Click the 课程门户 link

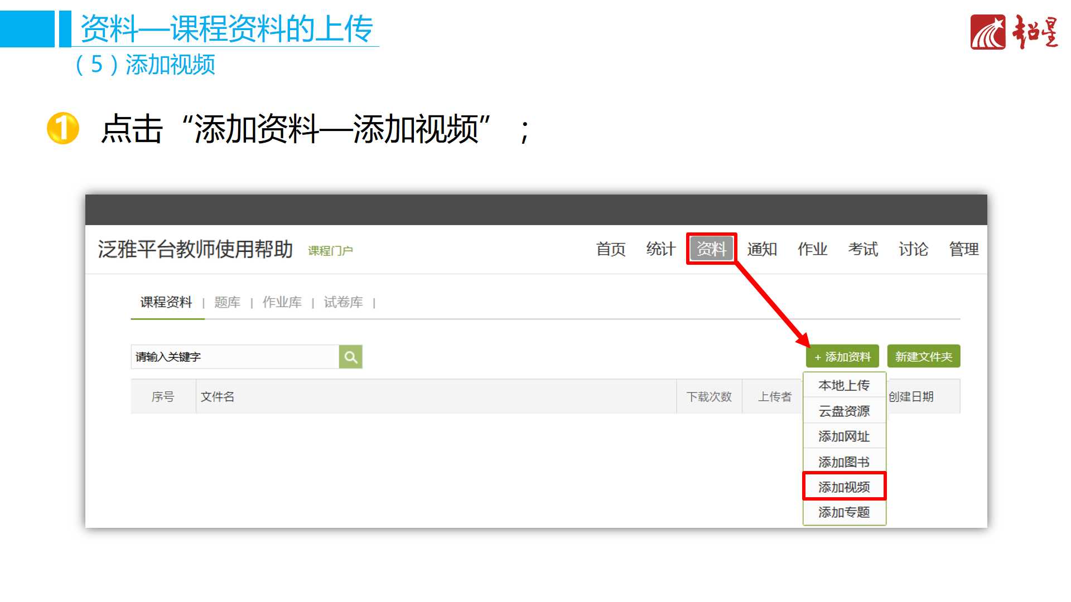[330, 251]
